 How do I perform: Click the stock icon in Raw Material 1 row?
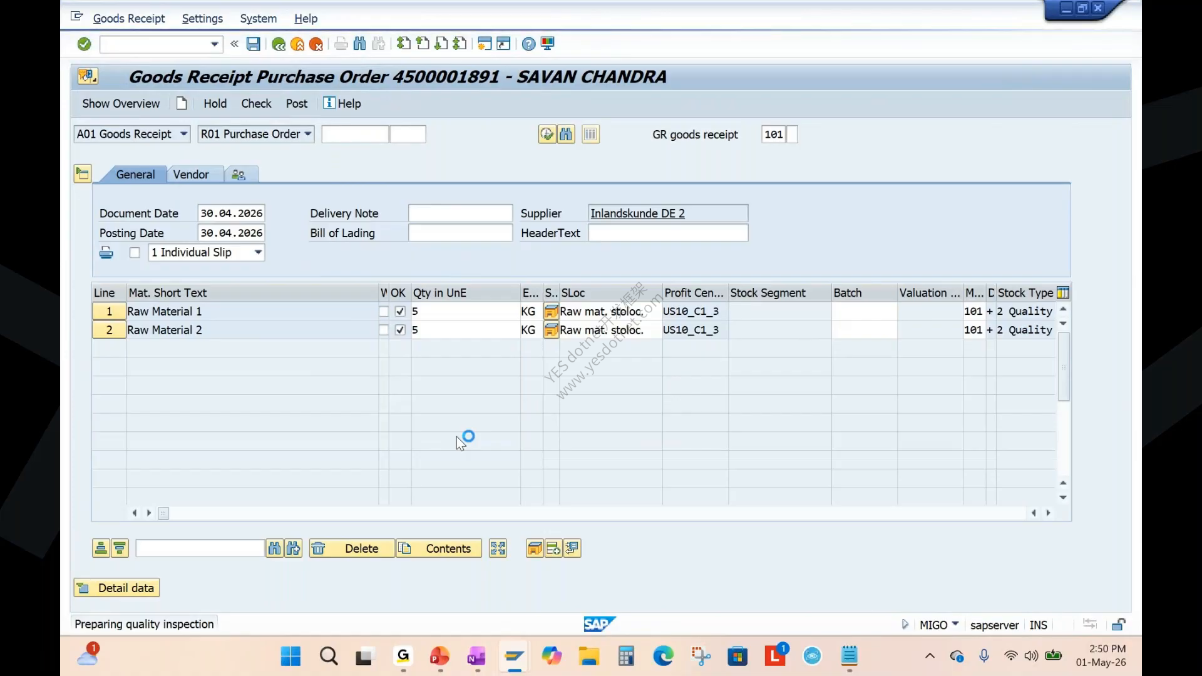tap(551, 311)
